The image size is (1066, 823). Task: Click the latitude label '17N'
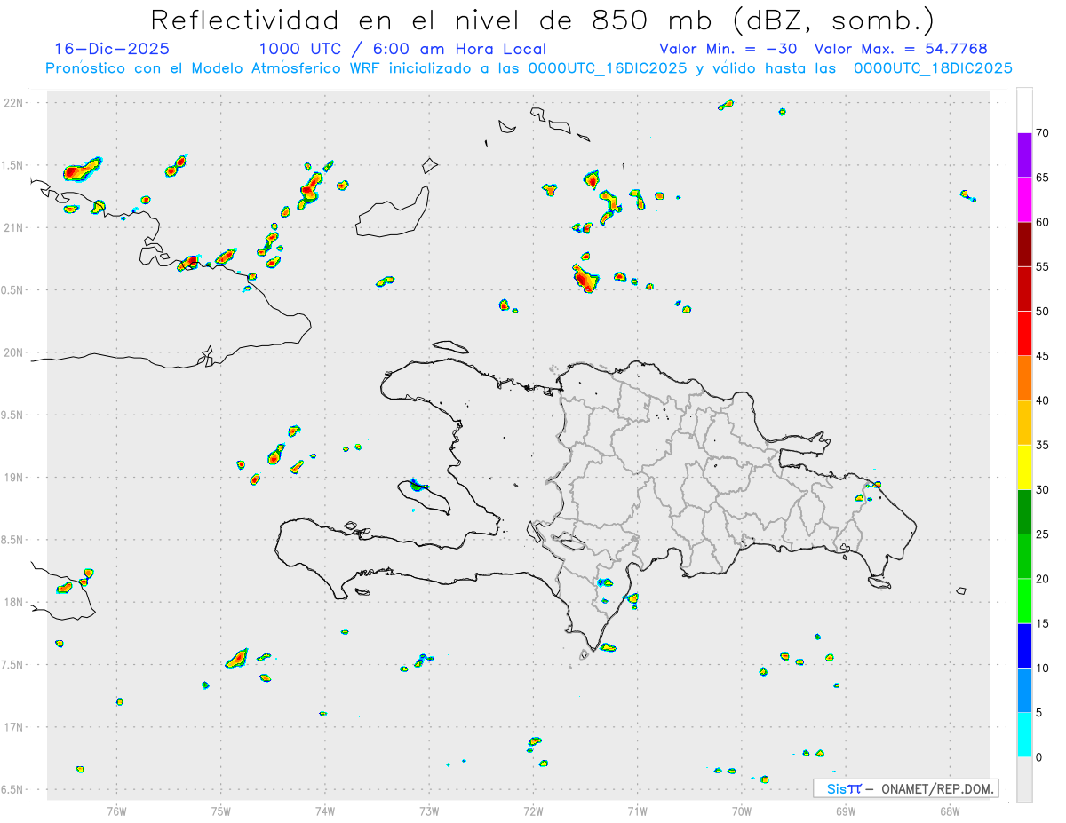click(14, 727)
